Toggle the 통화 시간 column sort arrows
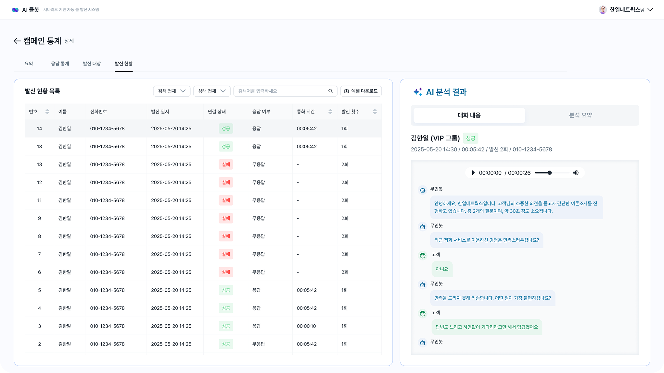Image resolution: width=664 pixels, height=373 pixels. pyautogui.click(x=330, y=111)
